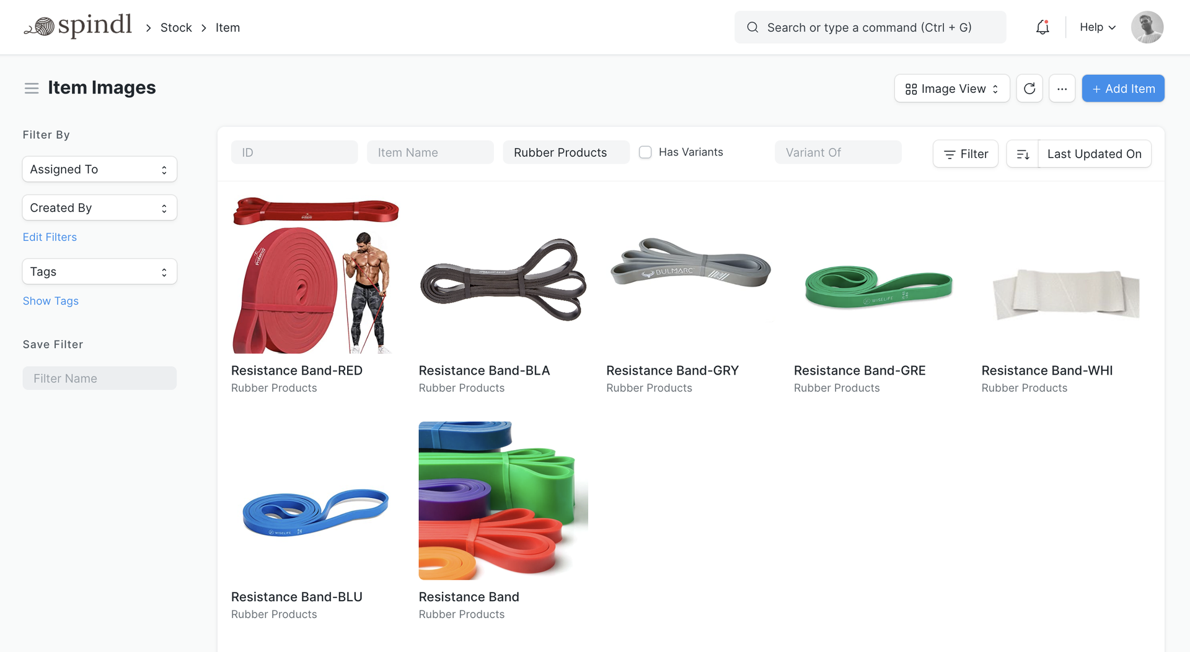The image size is (1190, 652).
Task: Click the user profile avatar
Action: click(1147, 27)
